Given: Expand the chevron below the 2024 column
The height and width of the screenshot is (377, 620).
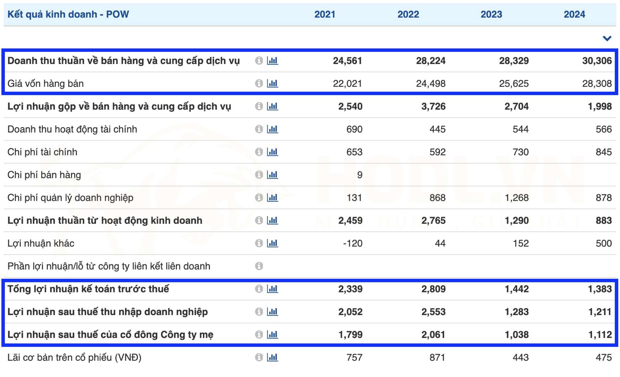Looking at the screenshot, I should click(607, 38).
